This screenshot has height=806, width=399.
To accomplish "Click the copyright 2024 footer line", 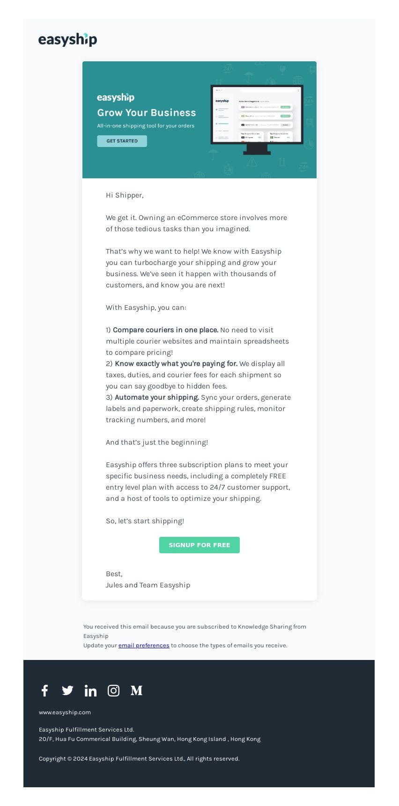I will (x=139, y=759).
